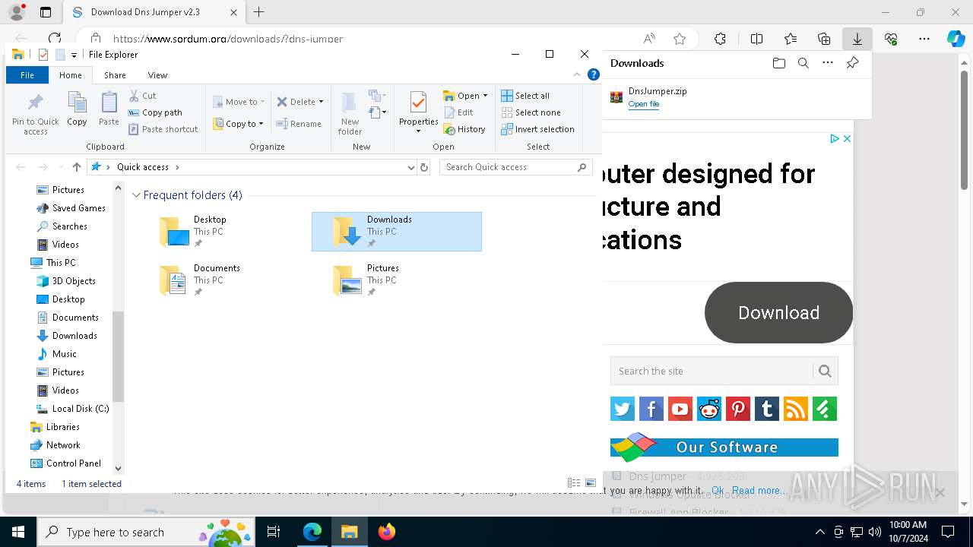Show hidden system tray icons
Image resolution: width=973 pixels, height=547 pixels.
[x=819, y=532]
